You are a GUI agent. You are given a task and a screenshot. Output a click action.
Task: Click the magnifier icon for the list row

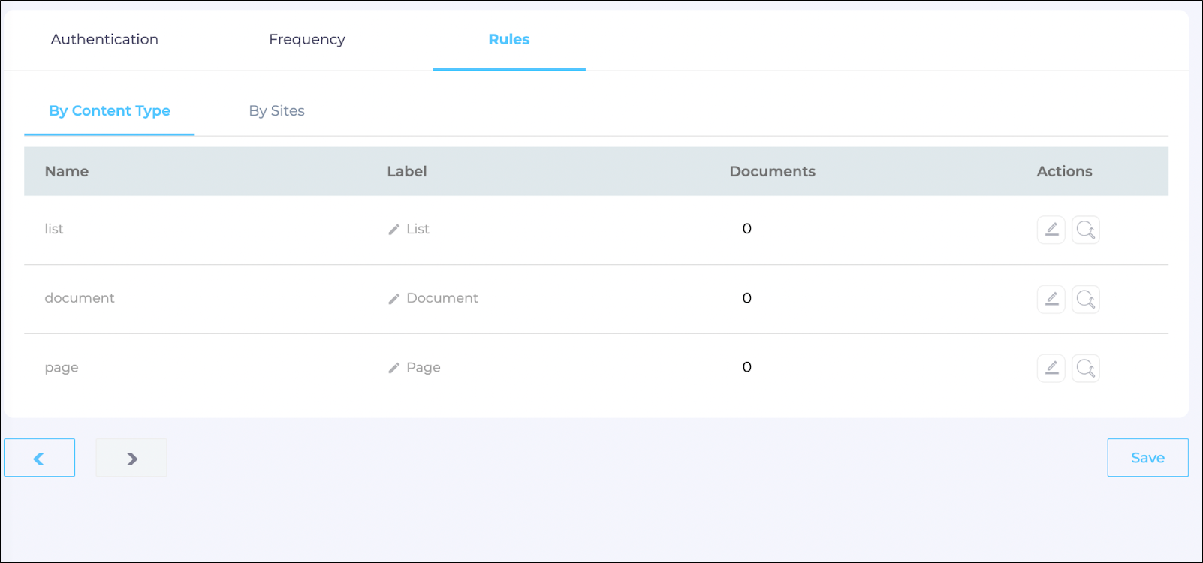click(1085, 230)
